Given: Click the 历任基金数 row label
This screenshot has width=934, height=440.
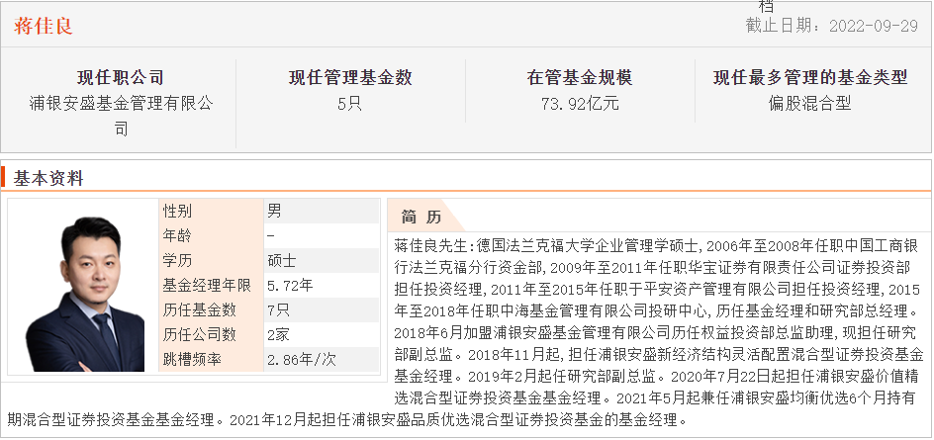Looking at the screenshot, I should (x=200, y=310).
